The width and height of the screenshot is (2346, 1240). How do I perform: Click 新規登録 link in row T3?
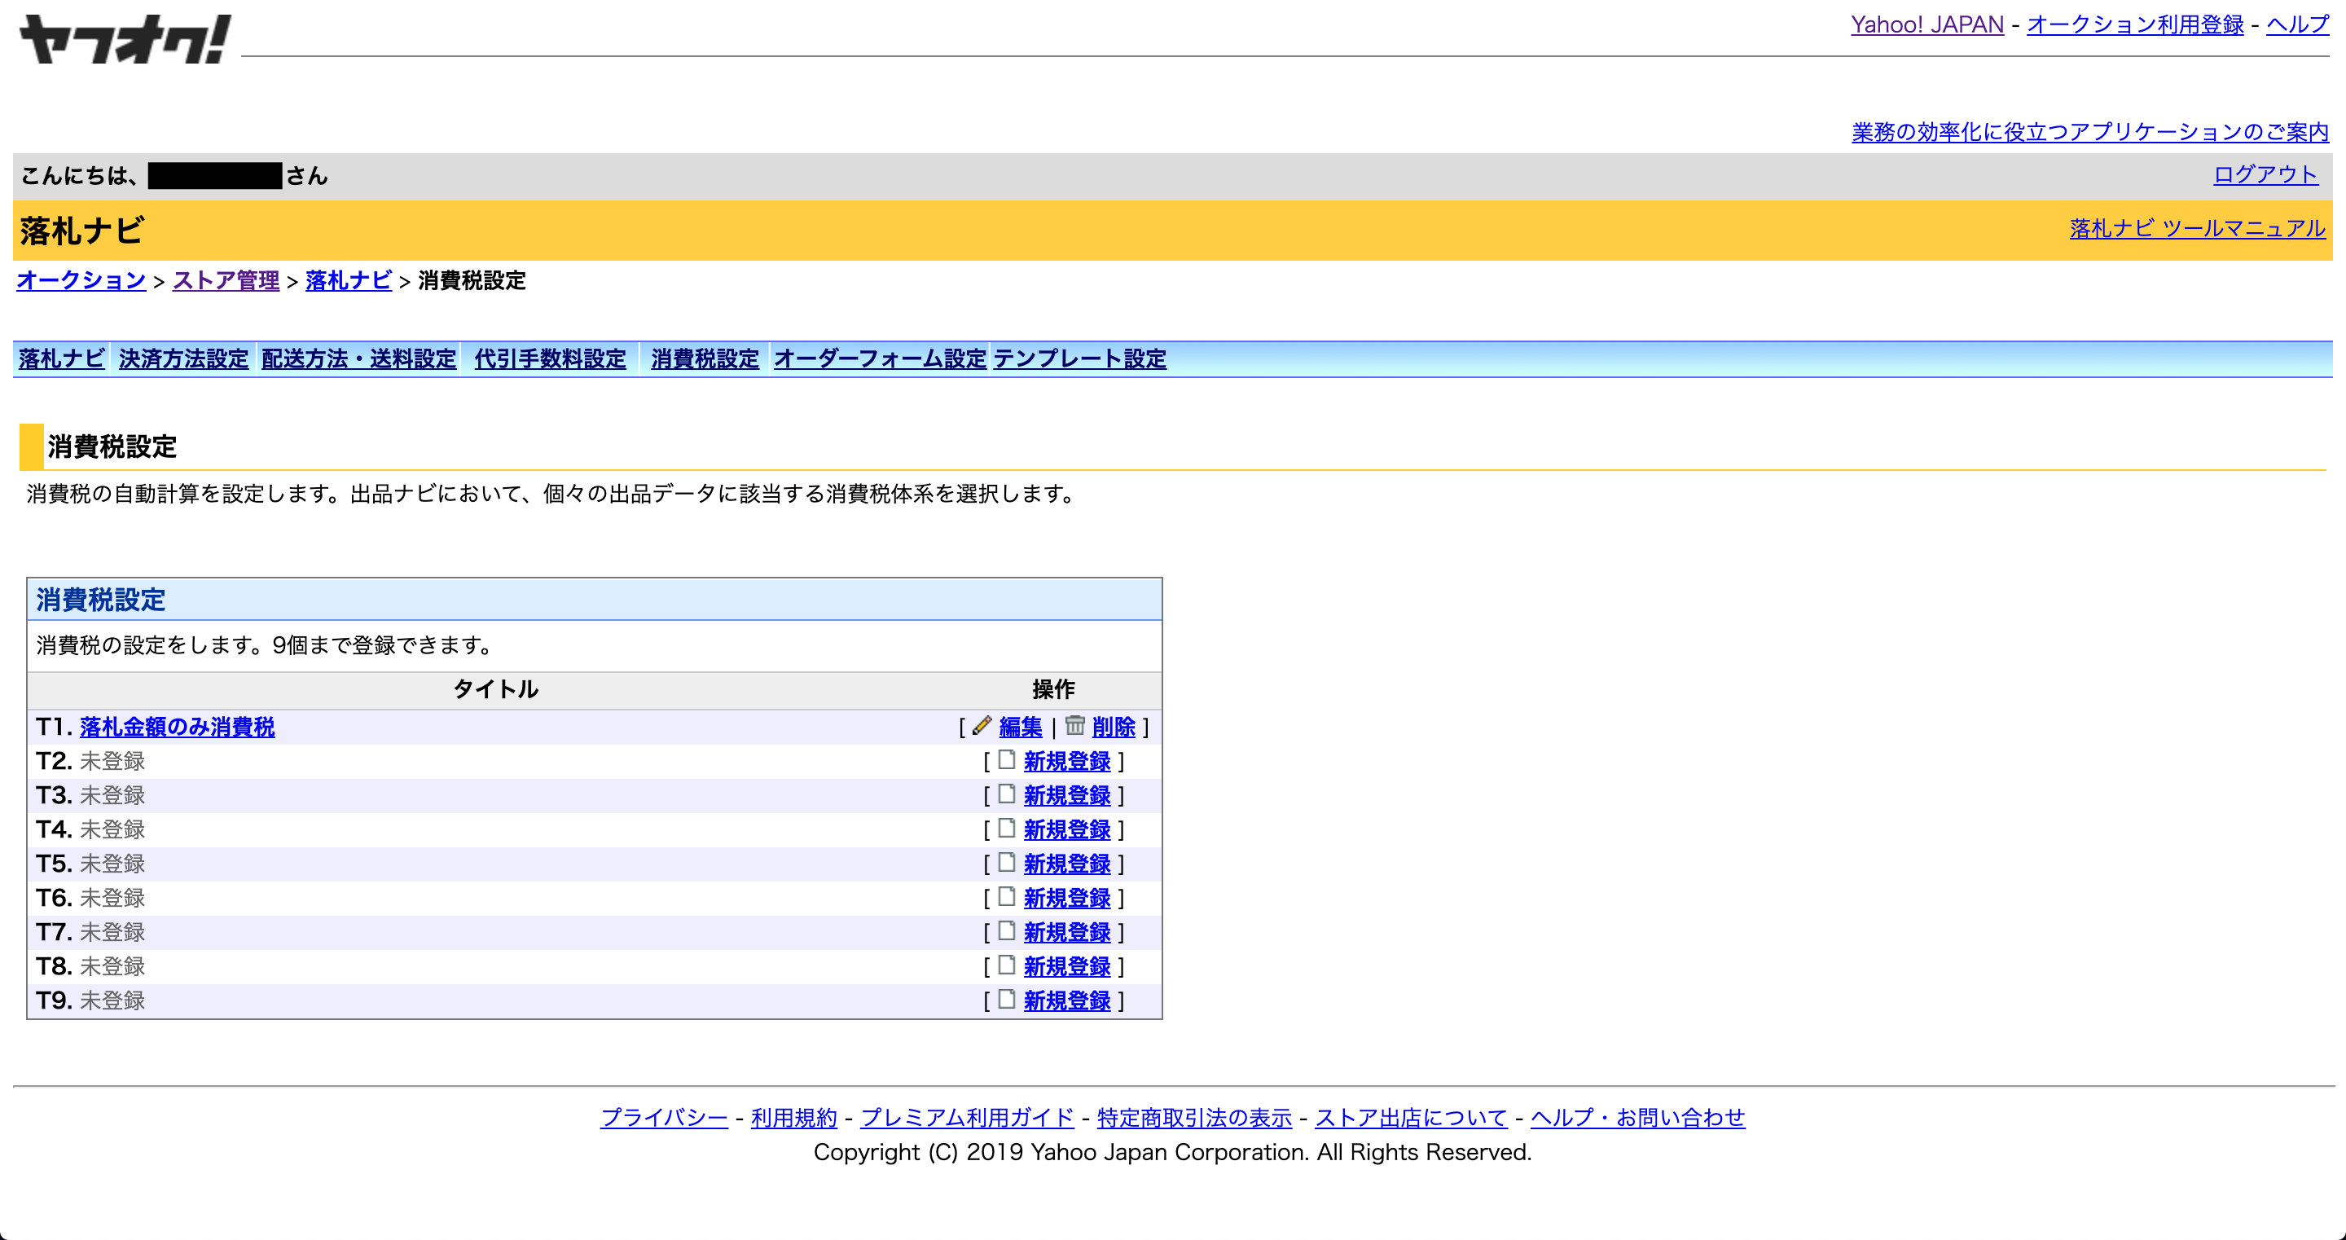pyautogui.click(x=1066, y=795)
